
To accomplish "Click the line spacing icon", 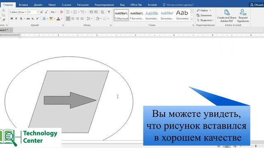I will click(x=88, y=18).
